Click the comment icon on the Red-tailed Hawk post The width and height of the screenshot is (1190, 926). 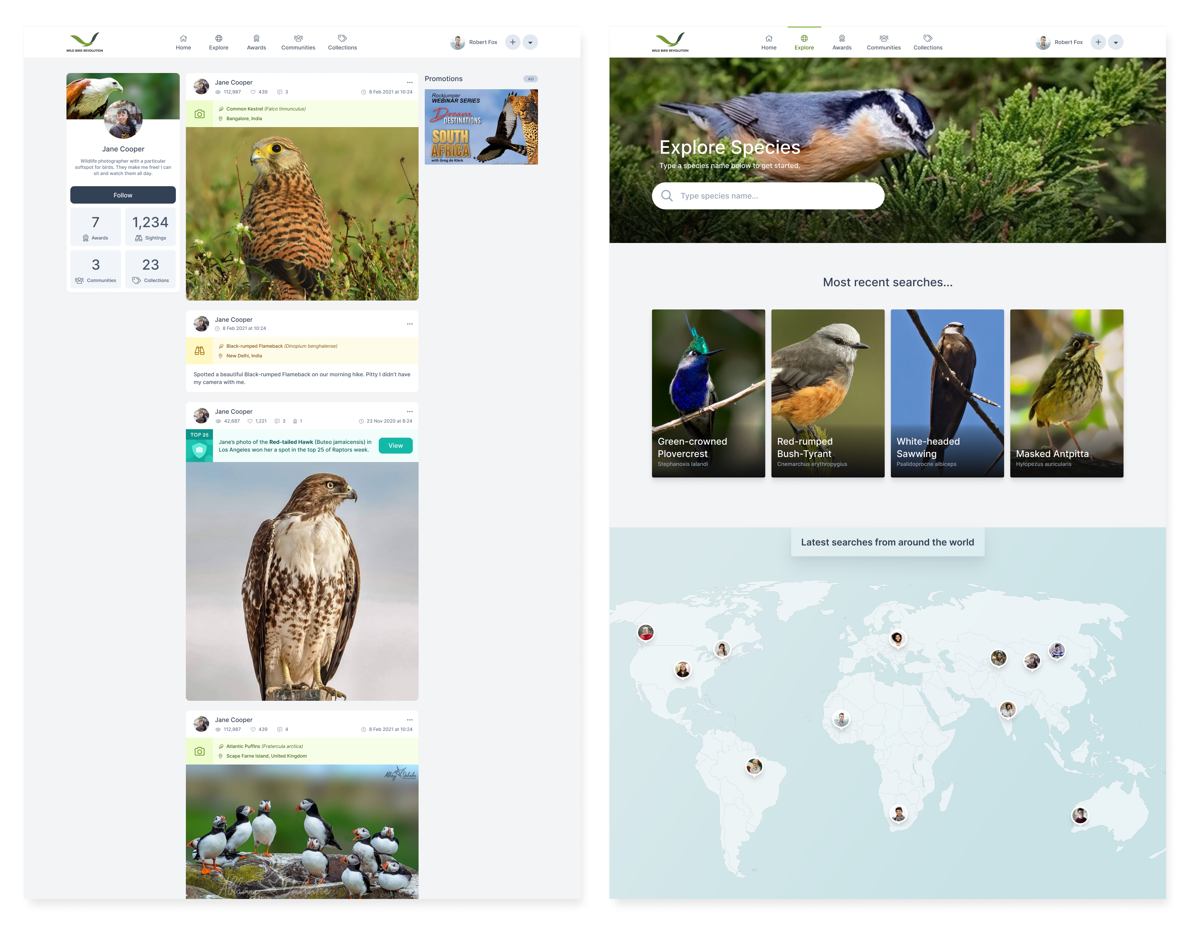[277, 421]
